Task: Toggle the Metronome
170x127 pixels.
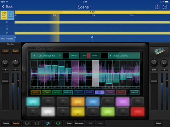Action: [x=79, y=123]
